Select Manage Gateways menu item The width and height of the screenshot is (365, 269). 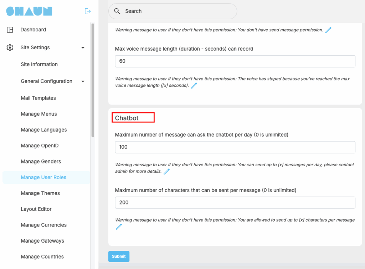click(42, 241)
